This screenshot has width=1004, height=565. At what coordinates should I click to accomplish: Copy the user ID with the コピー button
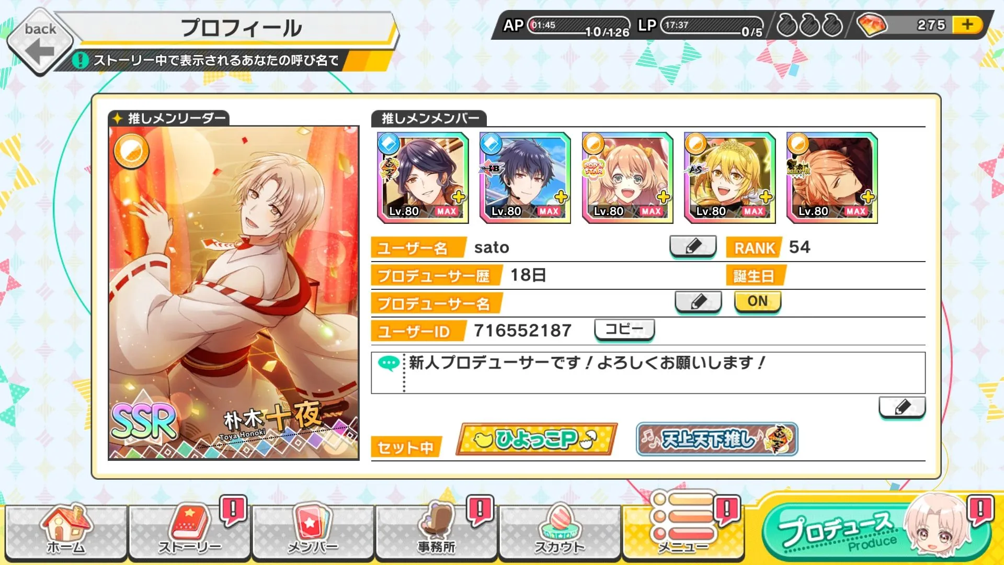pyautogui.click(x=624, y=330)
